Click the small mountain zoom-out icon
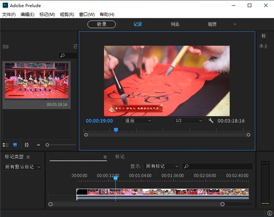 click(38, 145)
